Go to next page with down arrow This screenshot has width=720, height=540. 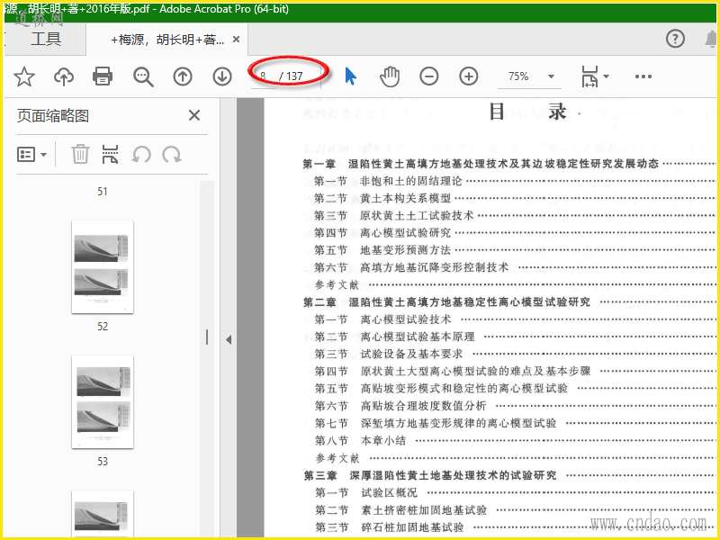(x=222, y=76)
